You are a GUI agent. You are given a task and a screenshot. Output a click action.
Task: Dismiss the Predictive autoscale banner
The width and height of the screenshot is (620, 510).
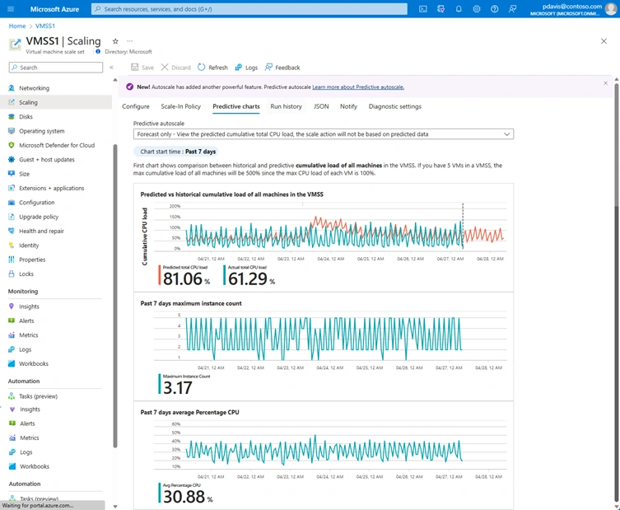pos(605,83)
